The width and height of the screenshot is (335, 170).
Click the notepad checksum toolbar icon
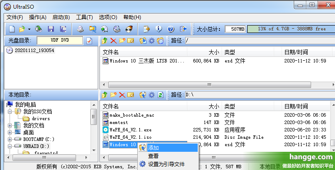146,29
